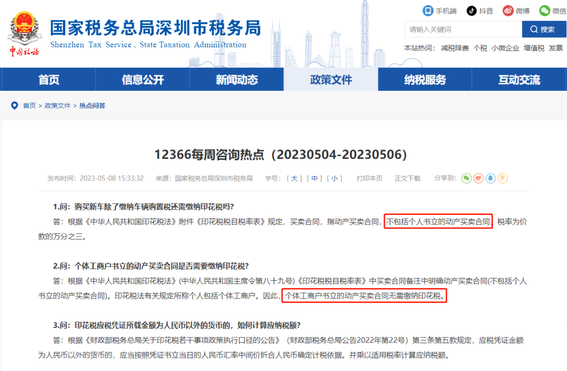Open the 微信 WeChat icon
567x371 pixels.
click(x=546, y=11)
